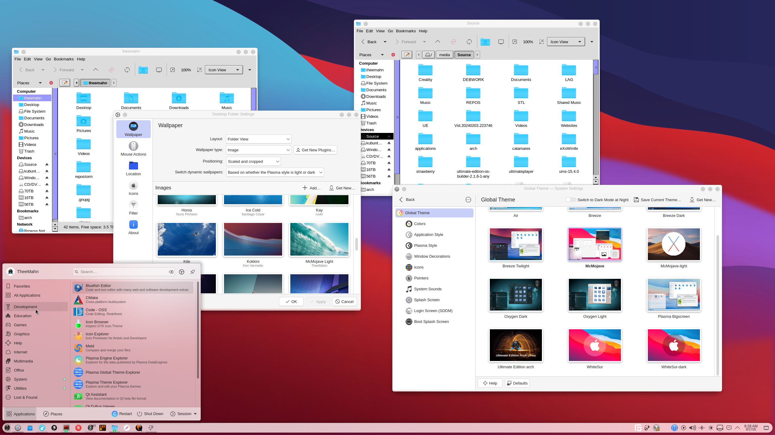Open Computer view icon in Source window toolbar
The image size is (775, 435).
(501, 42)
